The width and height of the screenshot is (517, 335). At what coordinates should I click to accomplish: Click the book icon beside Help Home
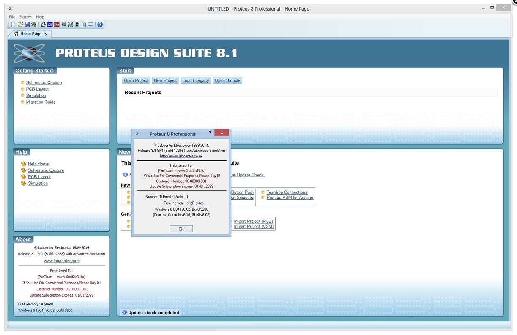(x=24, y=164)
